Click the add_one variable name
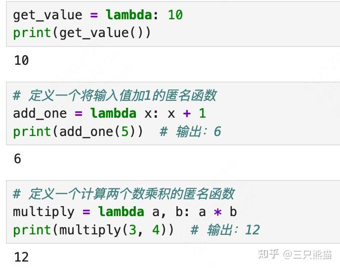Screen dimensions: 340x268 40,113
